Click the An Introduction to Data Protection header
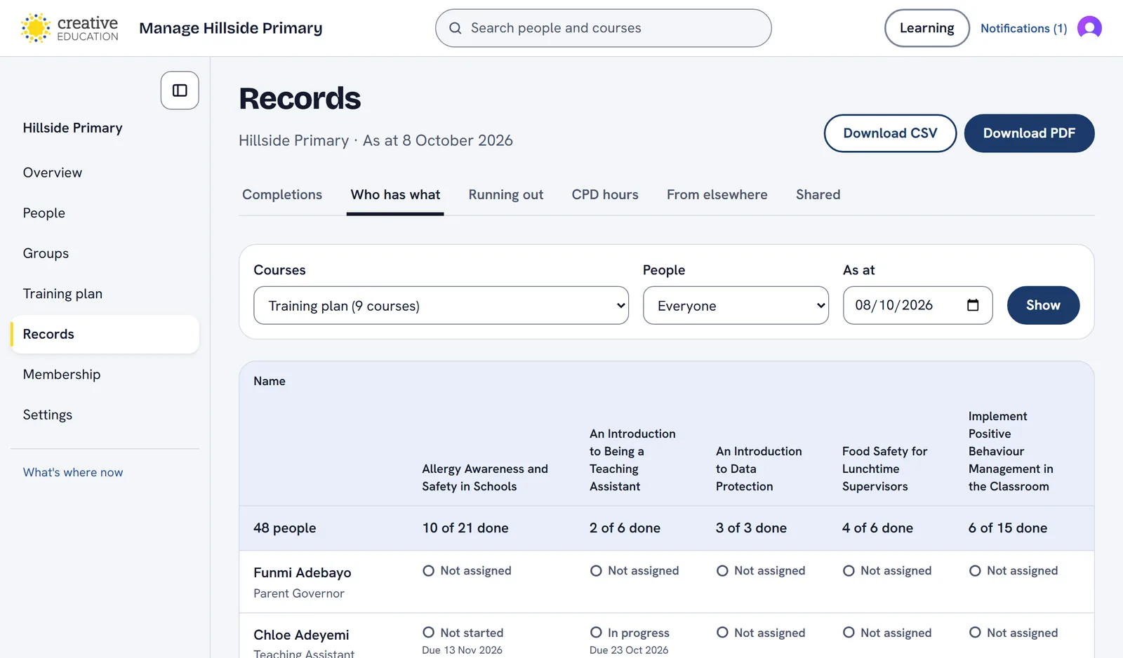 pos(759,469)
